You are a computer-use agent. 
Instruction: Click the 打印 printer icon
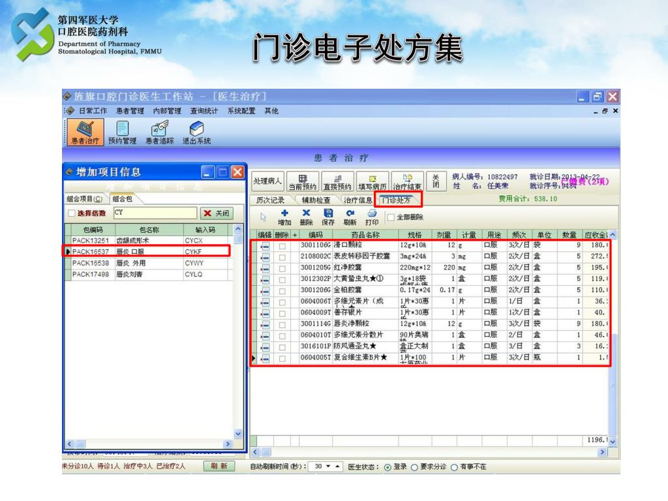tap(371, 213)
